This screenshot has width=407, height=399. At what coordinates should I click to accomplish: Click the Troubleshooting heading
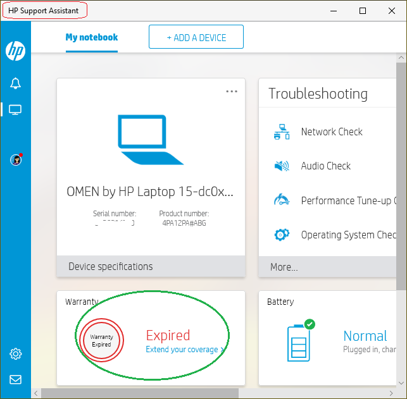coord(318,94)
